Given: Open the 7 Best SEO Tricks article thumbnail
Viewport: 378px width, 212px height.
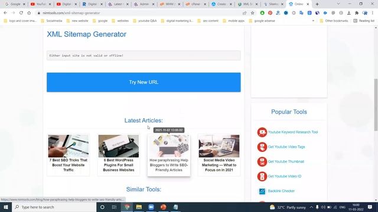Looking at the screenshot, I should tap(69, 146).
